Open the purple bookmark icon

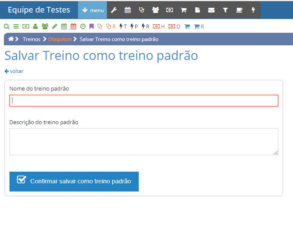(91, 26)
